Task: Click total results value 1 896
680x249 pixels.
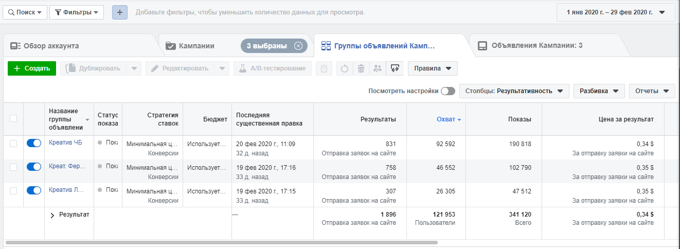Action: click(388, 215)
